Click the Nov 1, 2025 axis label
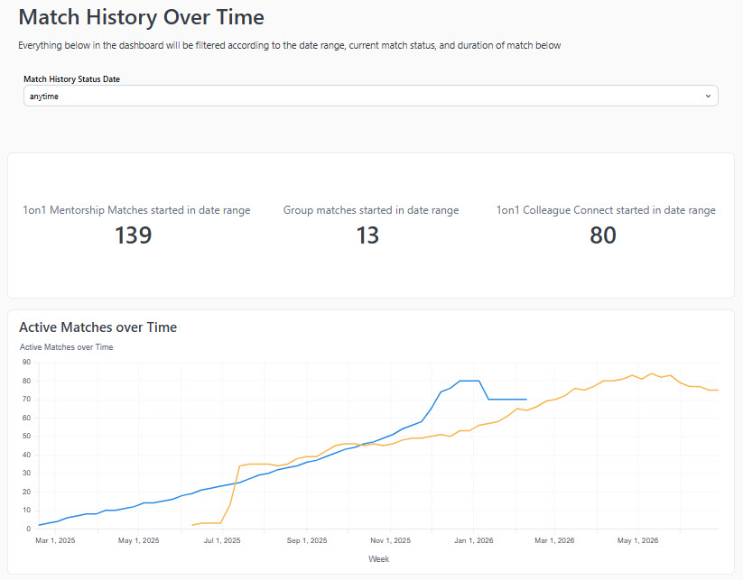The width and height of the screenshot is (743, 580). (390, 540)
